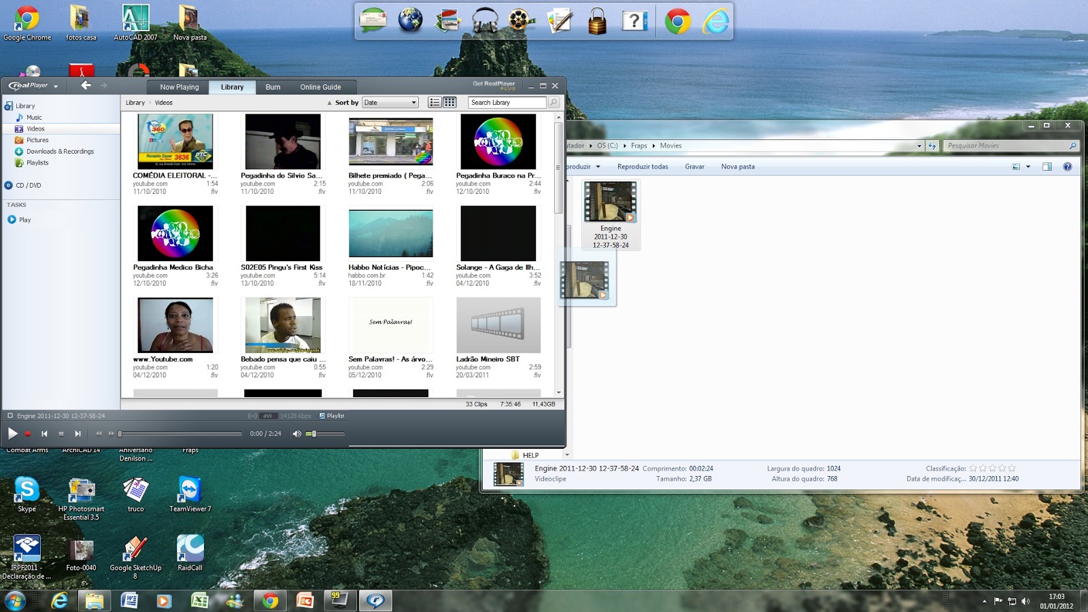This screenshot has height=612, width=1088.
Task: Click the Chrome icon in the top dock
Action: 677,21
